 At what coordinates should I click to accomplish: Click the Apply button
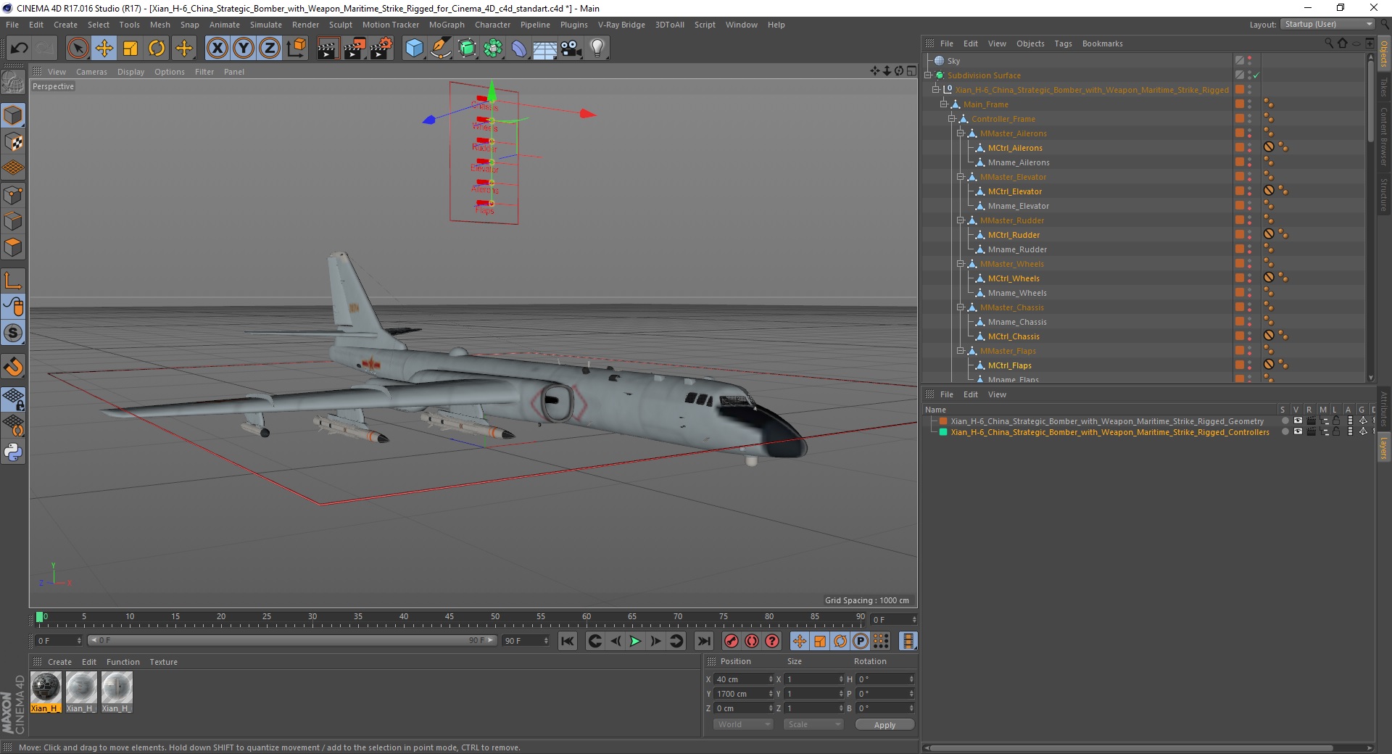pos(884,725)
